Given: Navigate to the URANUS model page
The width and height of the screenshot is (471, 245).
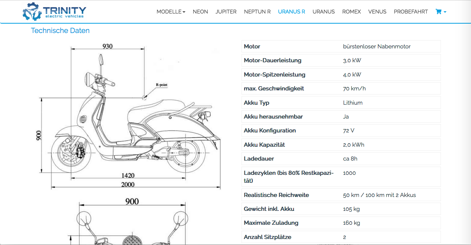Looking at the screenshot, I should coord(323,12).
